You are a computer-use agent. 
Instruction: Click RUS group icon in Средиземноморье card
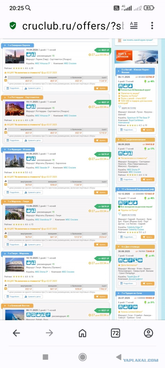coord(120,153)
